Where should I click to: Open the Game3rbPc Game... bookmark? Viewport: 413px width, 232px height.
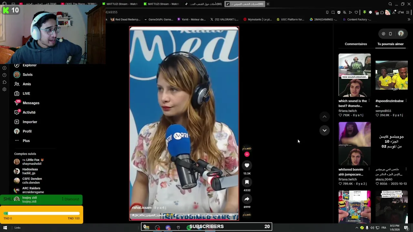[x=158, y=19]
